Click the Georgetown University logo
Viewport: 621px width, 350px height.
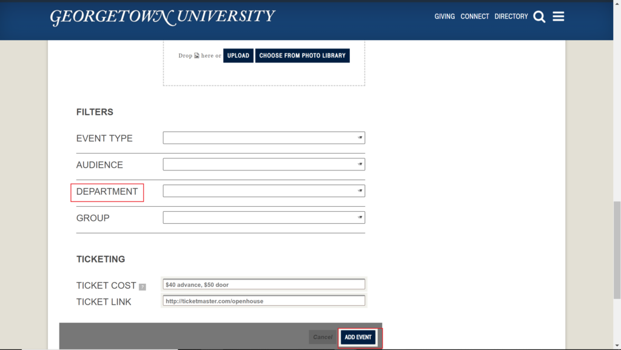pyautogui.click(x=163, y=17)
